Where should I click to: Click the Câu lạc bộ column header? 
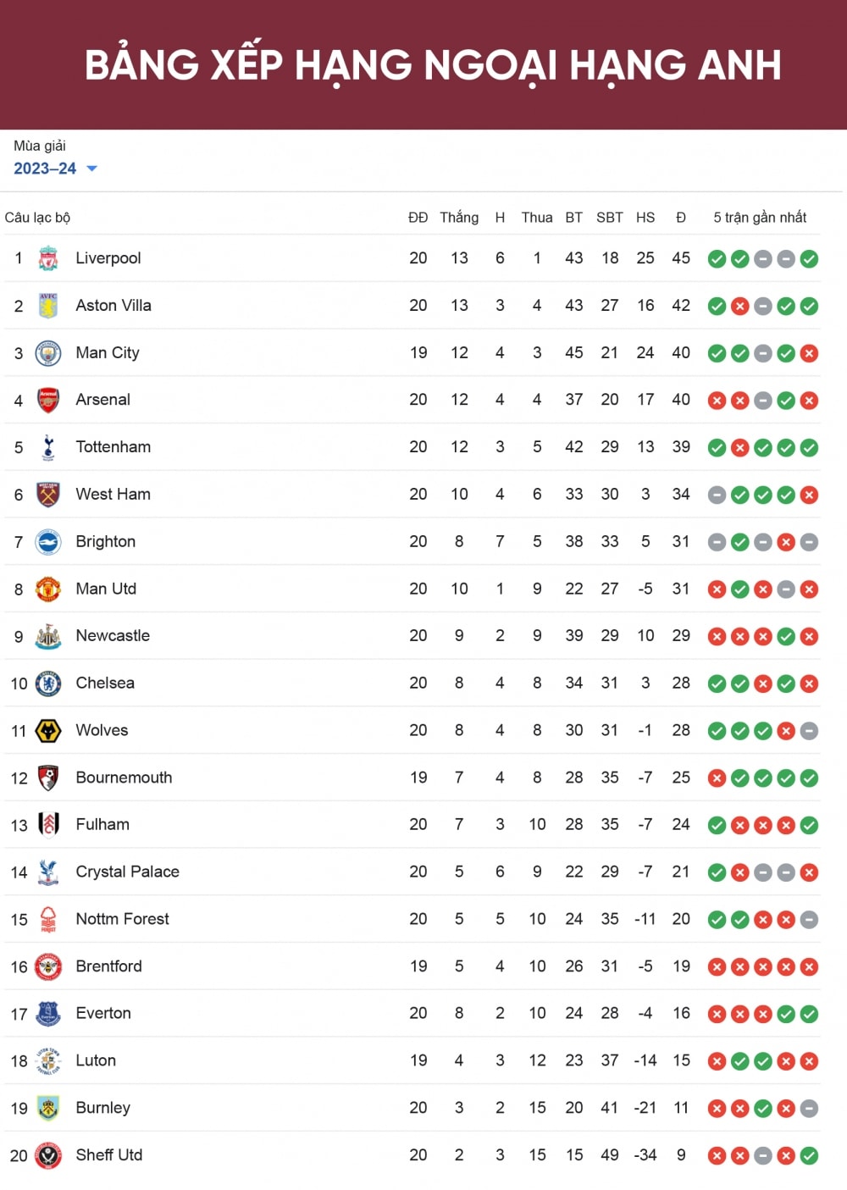(37, 218)
